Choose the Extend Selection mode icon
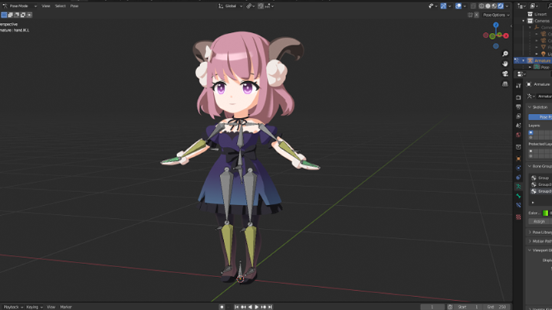This screenshot has width=552, height=310. (x=10, y=15)
